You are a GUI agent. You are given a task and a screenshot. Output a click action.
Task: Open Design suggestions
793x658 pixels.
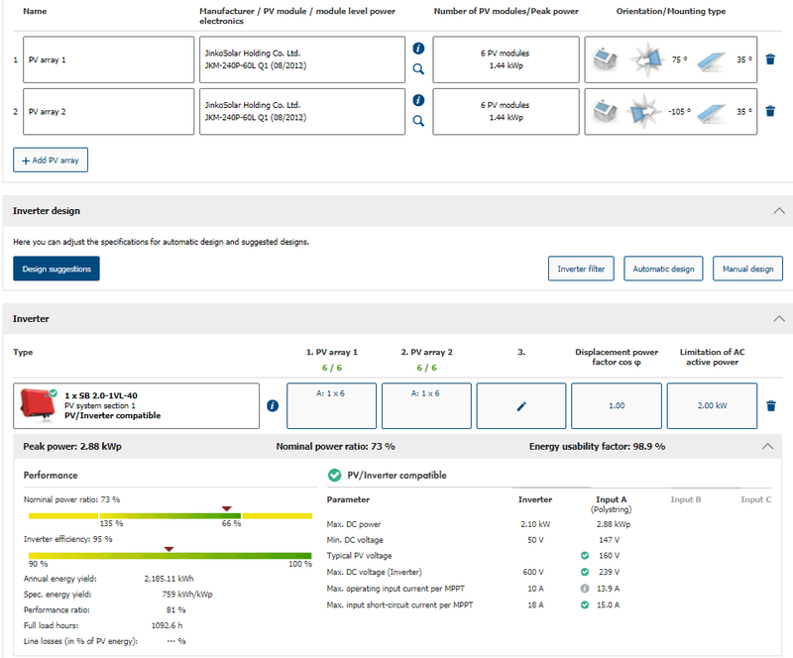click(x=57, y=269)
